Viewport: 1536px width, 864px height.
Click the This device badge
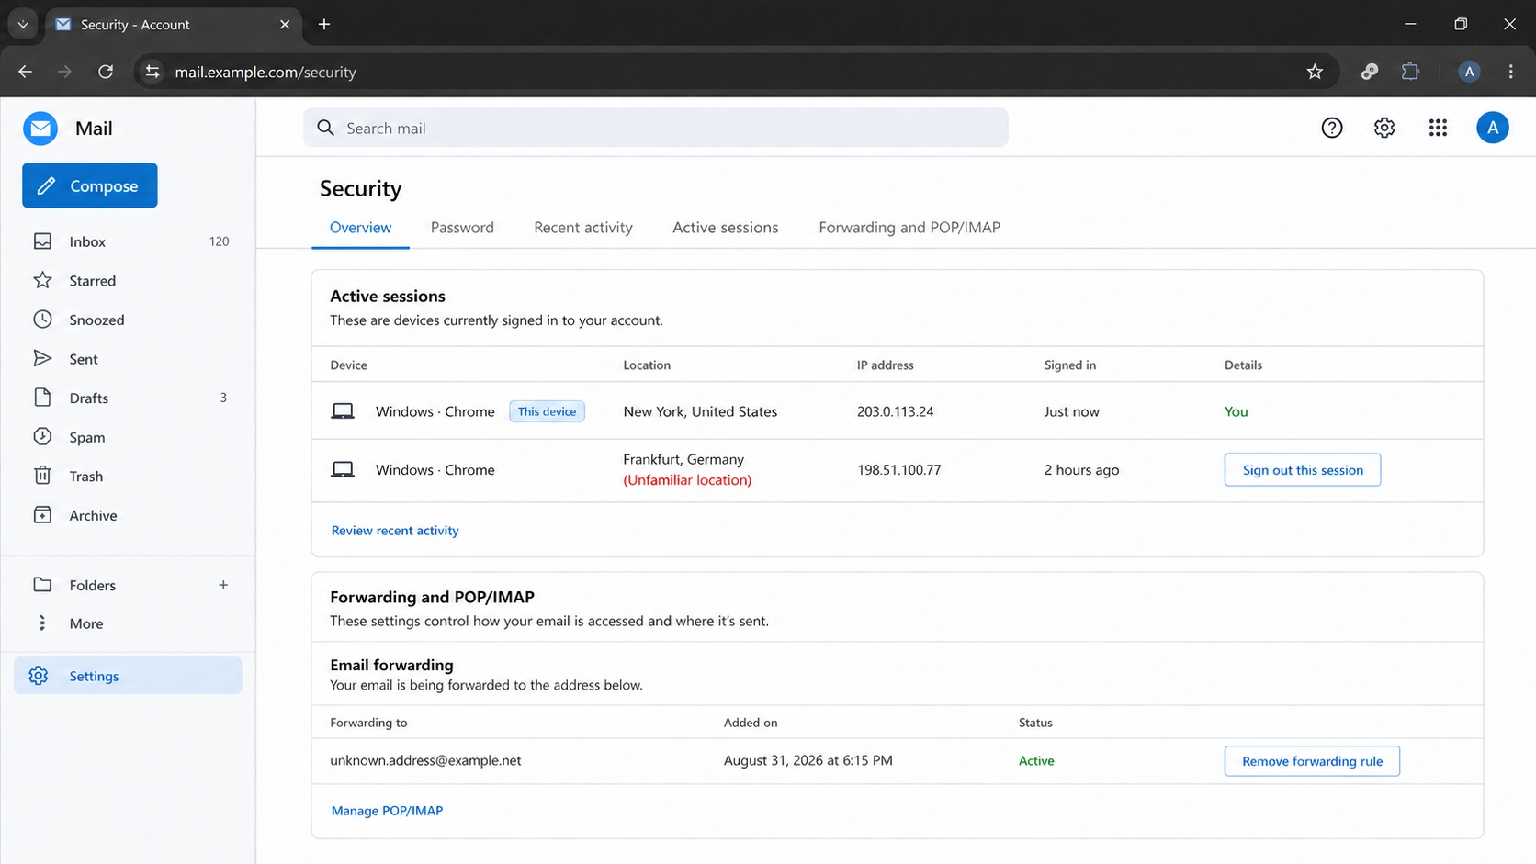point(547,411)
